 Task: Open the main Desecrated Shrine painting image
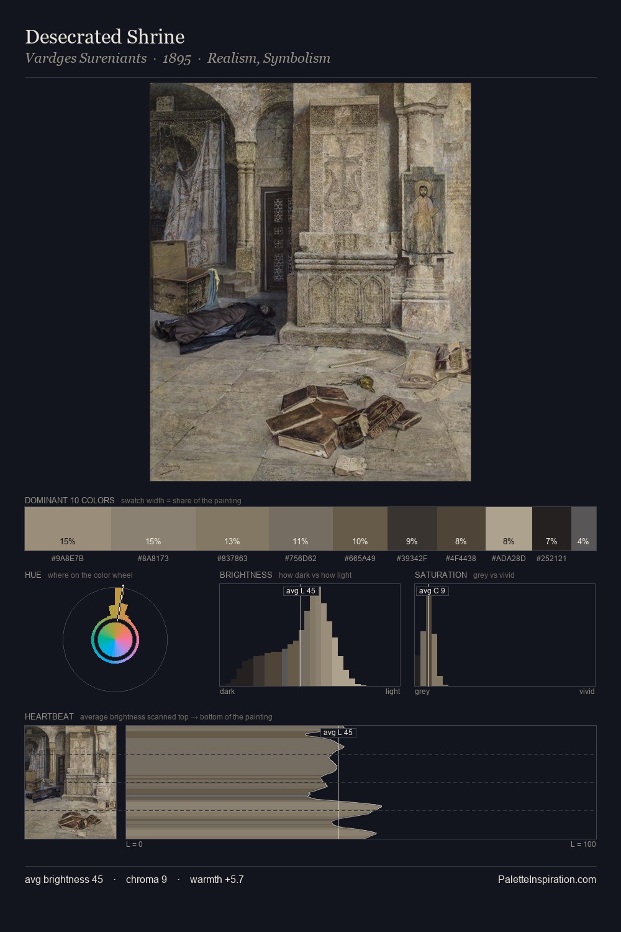(310, 282)
